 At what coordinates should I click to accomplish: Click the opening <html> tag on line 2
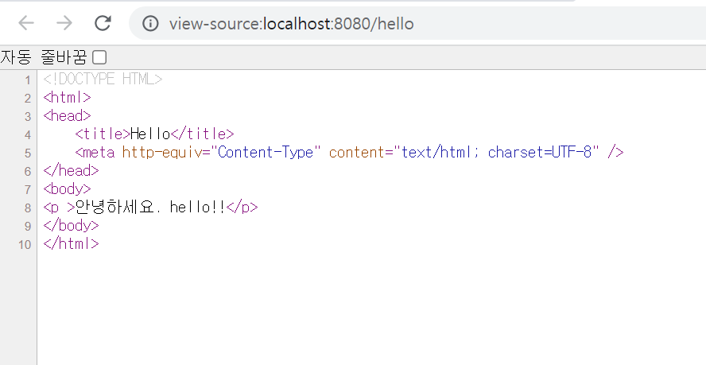(67, 97)
